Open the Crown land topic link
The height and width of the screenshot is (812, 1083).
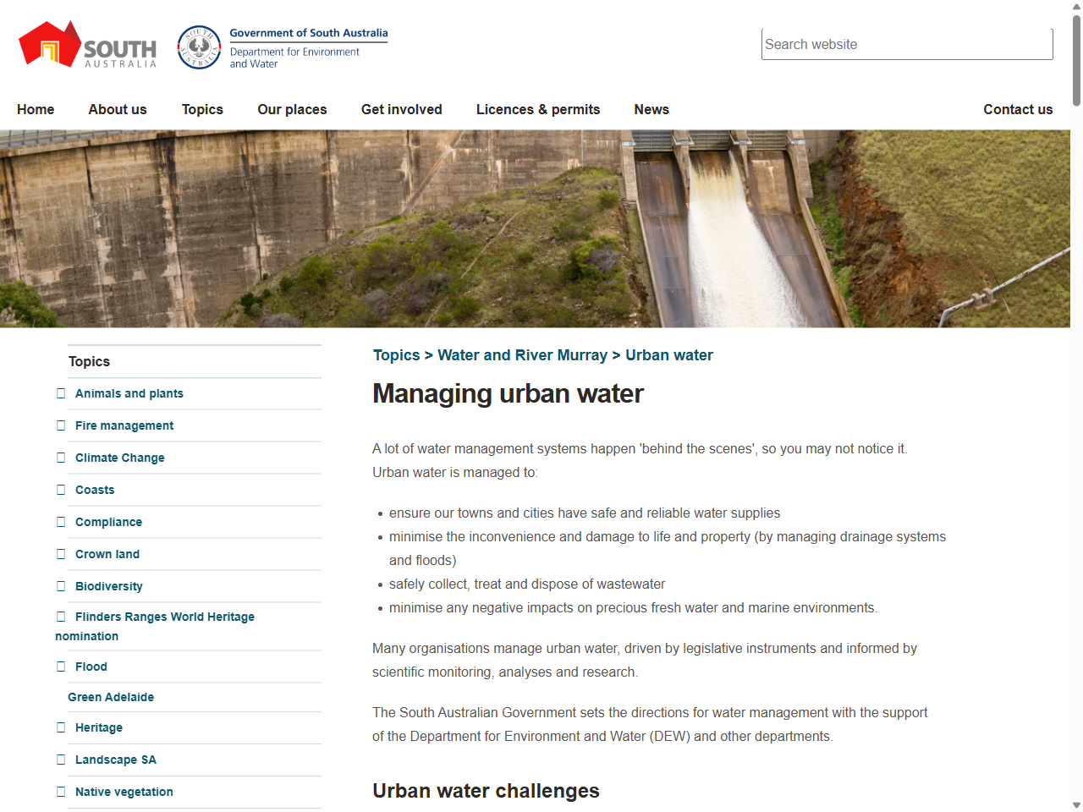(107, 554)
